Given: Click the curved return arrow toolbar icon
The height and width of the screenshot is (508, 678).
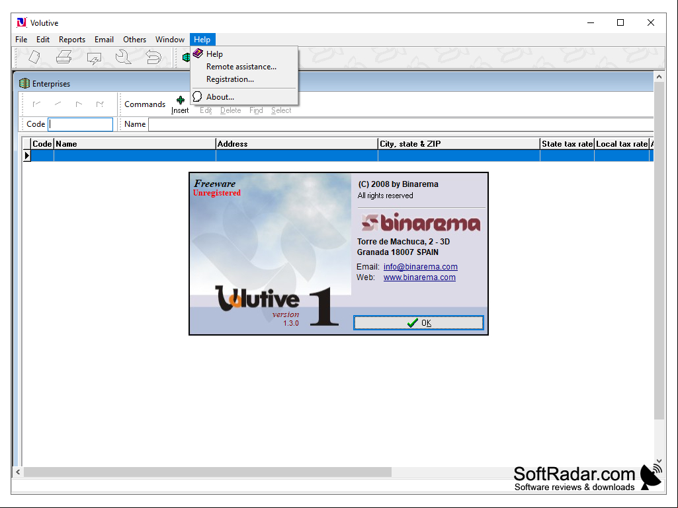Looking at the screenshot, I should [x=153, y=57].
